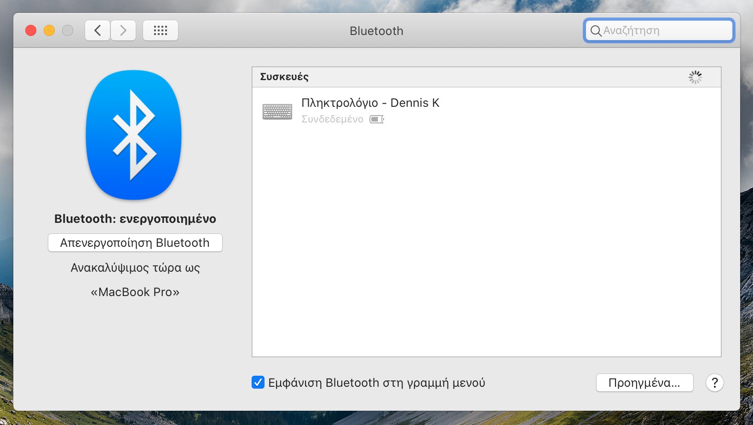The height and width of the screenshot is (425, 753).
Task: Click the Αναζήτηση search field
Action: 659,31
